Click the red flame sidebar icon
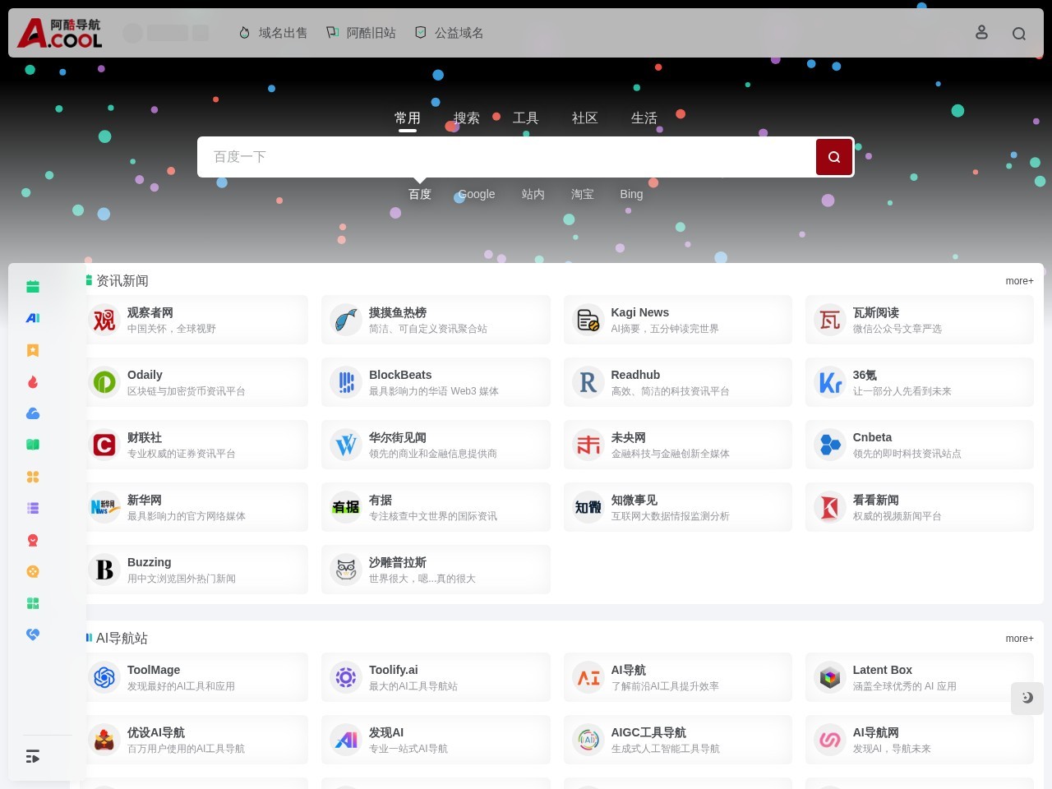 (33, 382)
